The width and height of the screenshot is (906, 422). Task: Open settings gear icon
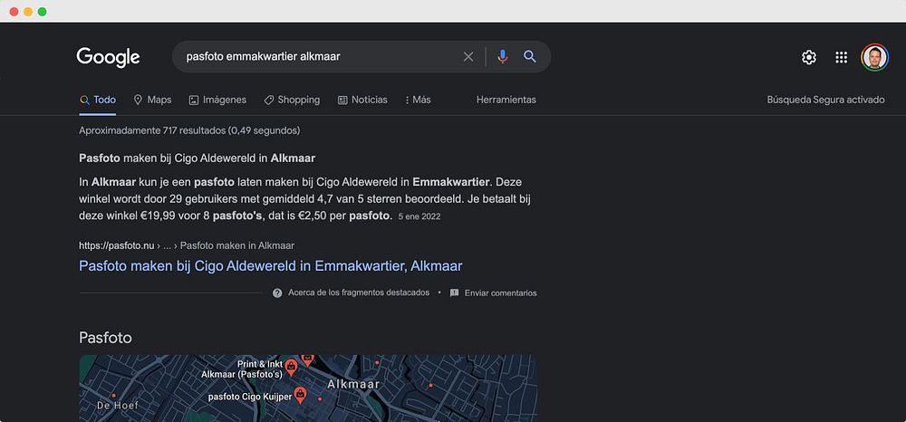(809, 57)
